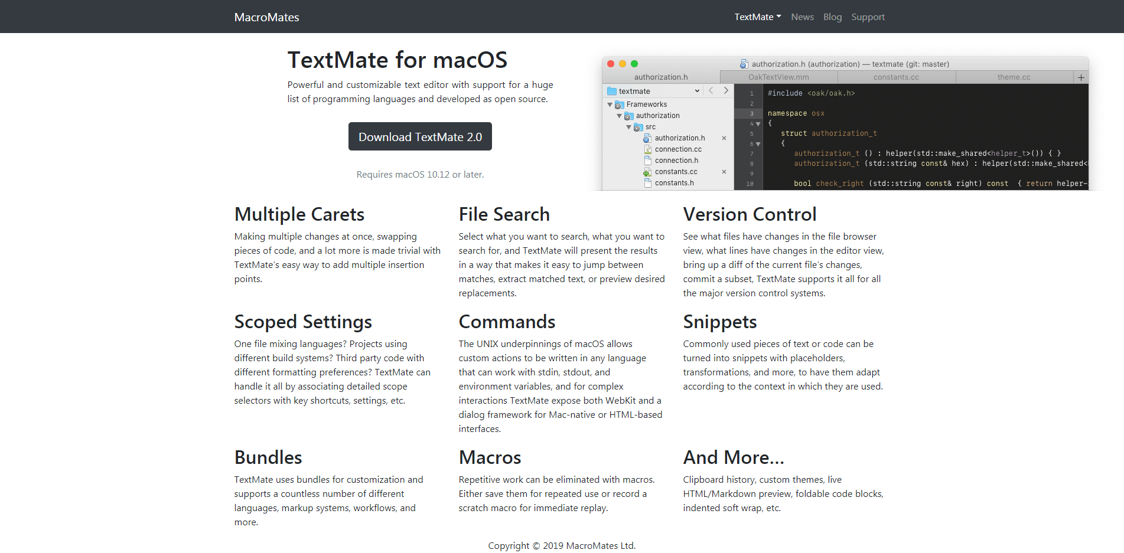
Task: Visit the Support page
Action: (868, 17)
